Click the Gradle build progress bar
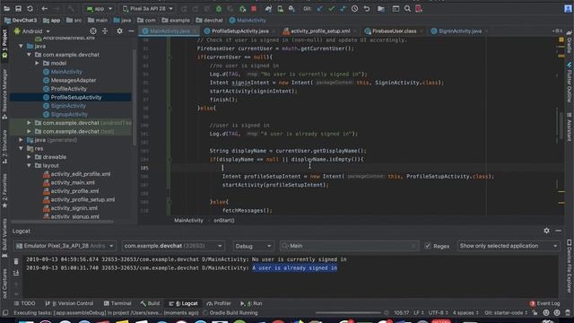The image size is (574, 323). (349, 313)
